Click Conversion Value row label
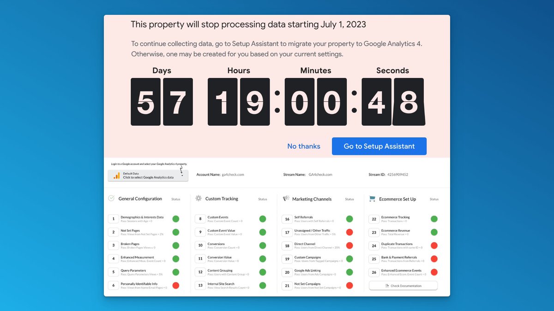This screenshot has width=554, height=311. [x=220, y=257]
